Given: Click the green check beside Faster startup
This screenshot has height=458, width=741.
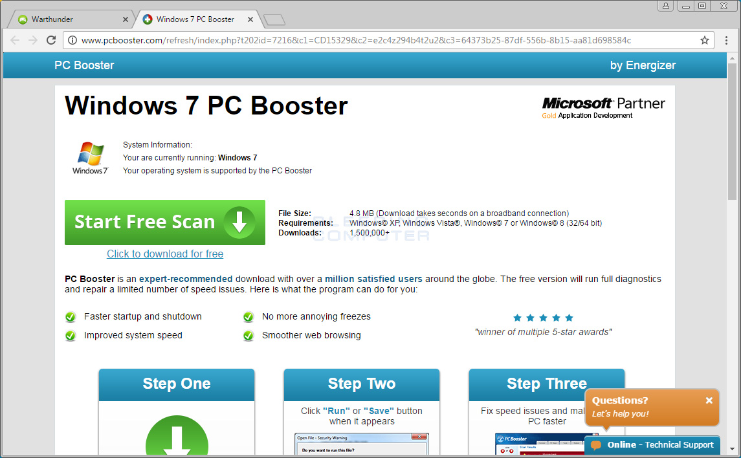Looking at the screenshot, I should click(x=71, y=317).
